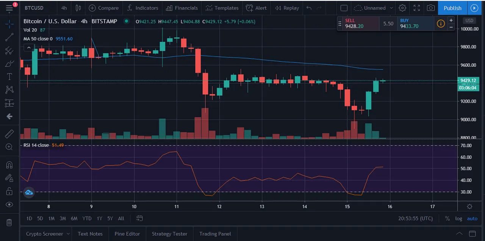485x241 pixels.
Task: Open Financials for the symbol
Action: (182, 8)
